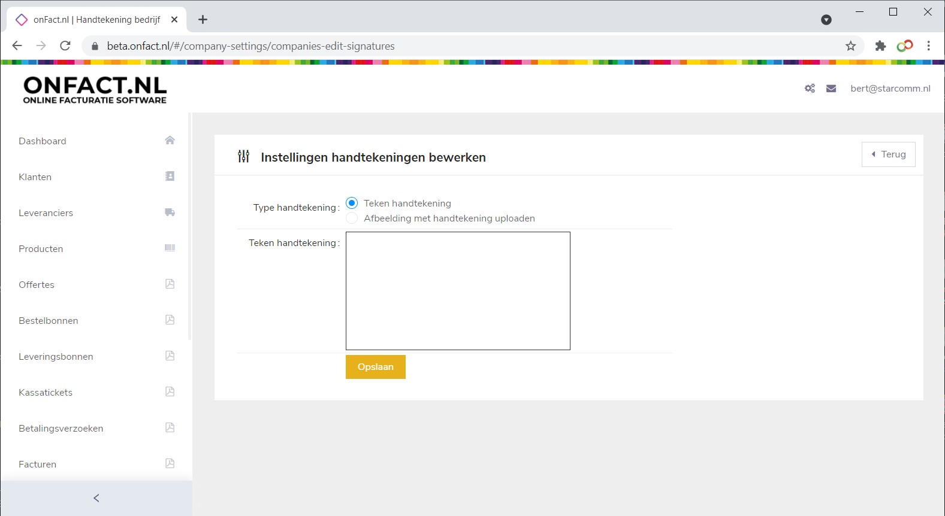The height and width of the screenshot is (516, 945).
Task: Click the Dashboard home icon in sidebar
Action: [x=170, y=141]
